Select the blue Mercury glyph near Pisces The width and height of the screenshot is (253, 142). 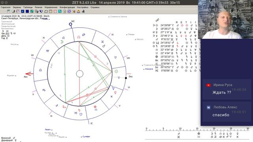pos(113,88)
